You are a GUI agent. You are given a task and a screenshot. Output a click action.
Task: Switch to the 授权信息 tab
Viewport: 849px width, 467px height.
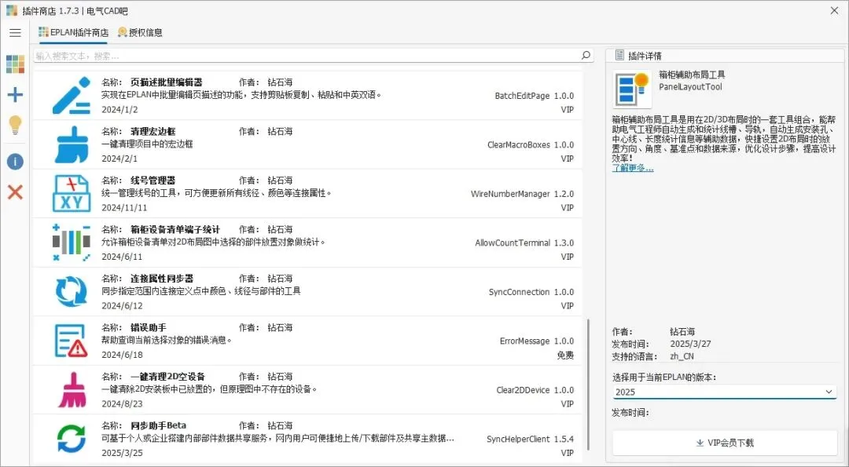pos(140,32)
